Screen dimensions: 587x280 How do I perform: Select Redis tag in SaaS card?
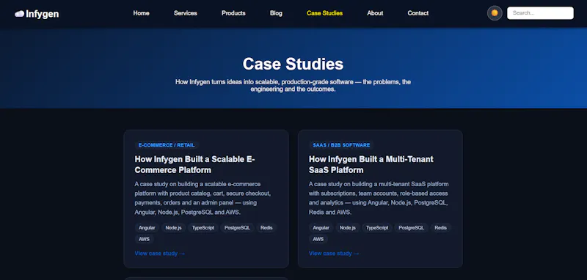pos(441,228)
